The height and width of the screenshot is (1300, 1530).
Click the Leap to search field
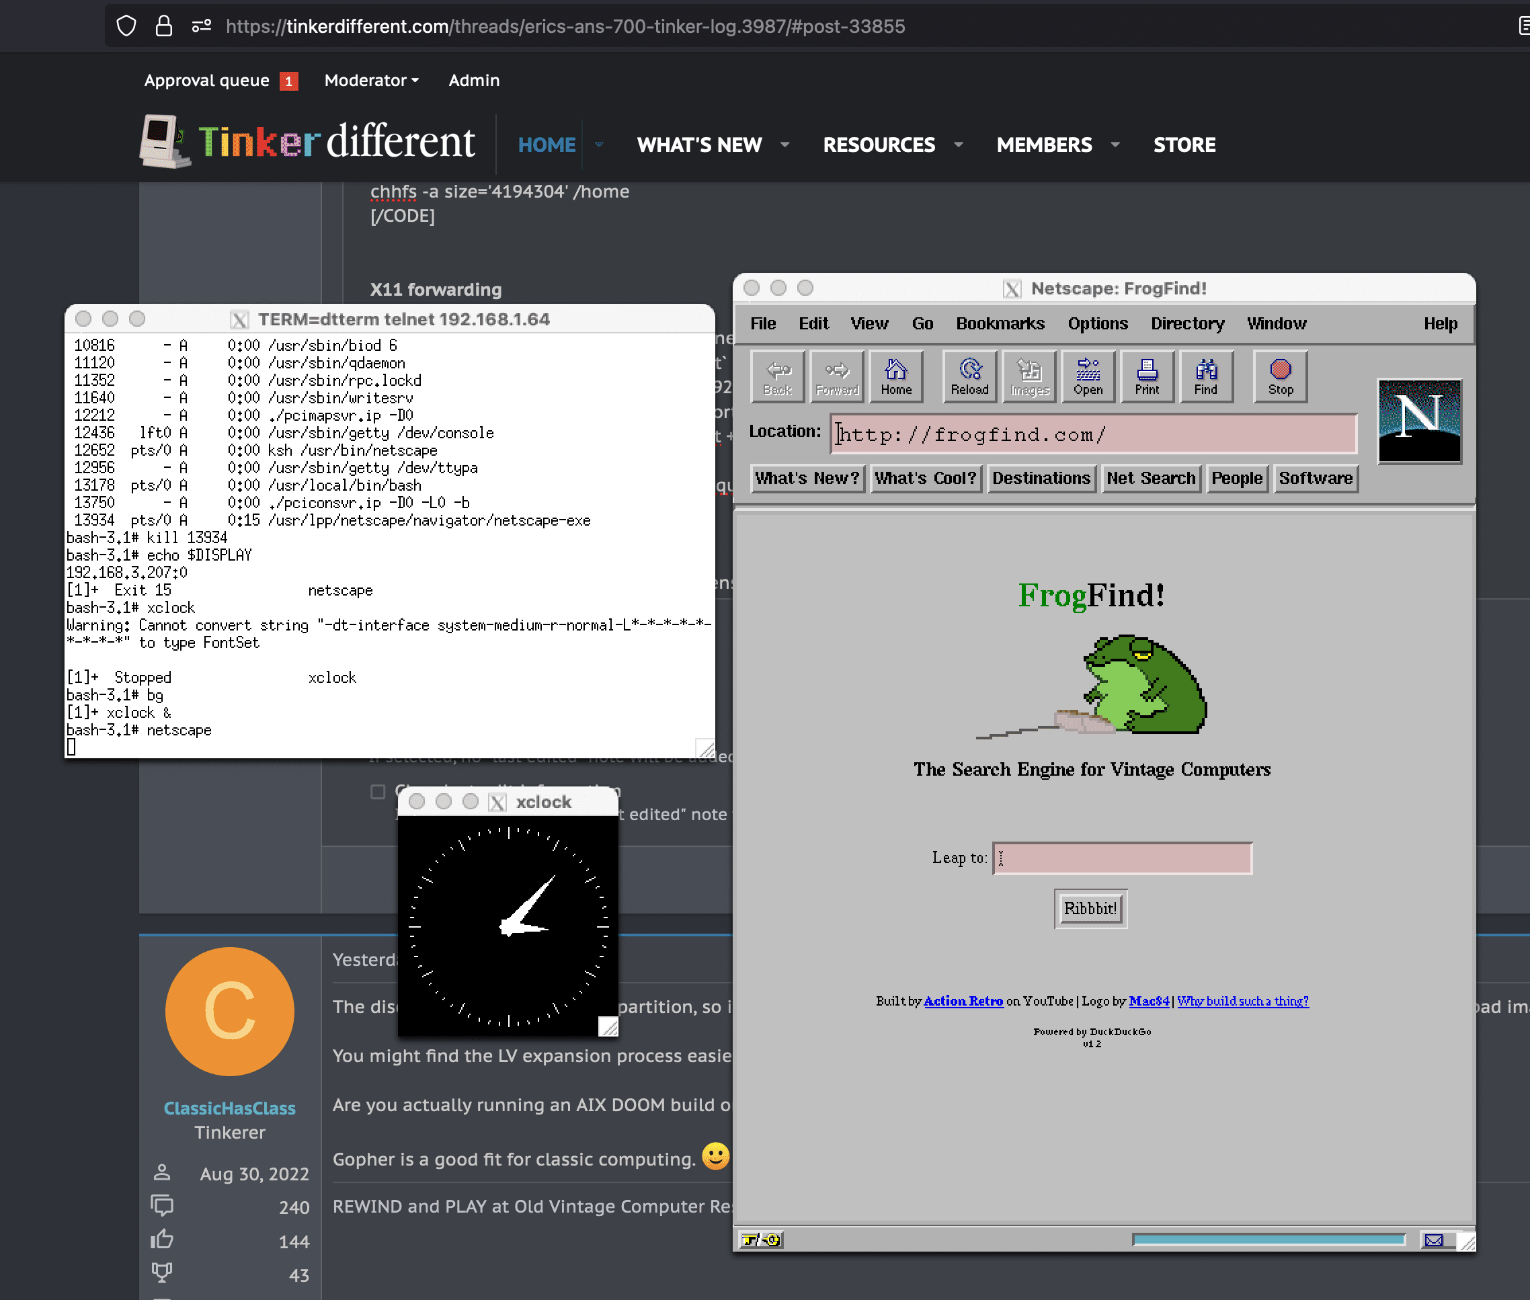click(x=1123, y=858)
